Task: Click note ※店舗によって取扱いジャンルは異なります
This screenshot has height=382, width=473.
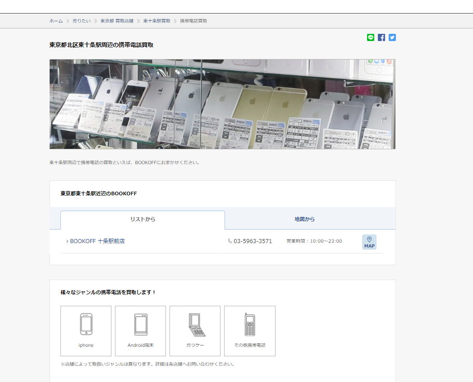Action: coord(147,364)
